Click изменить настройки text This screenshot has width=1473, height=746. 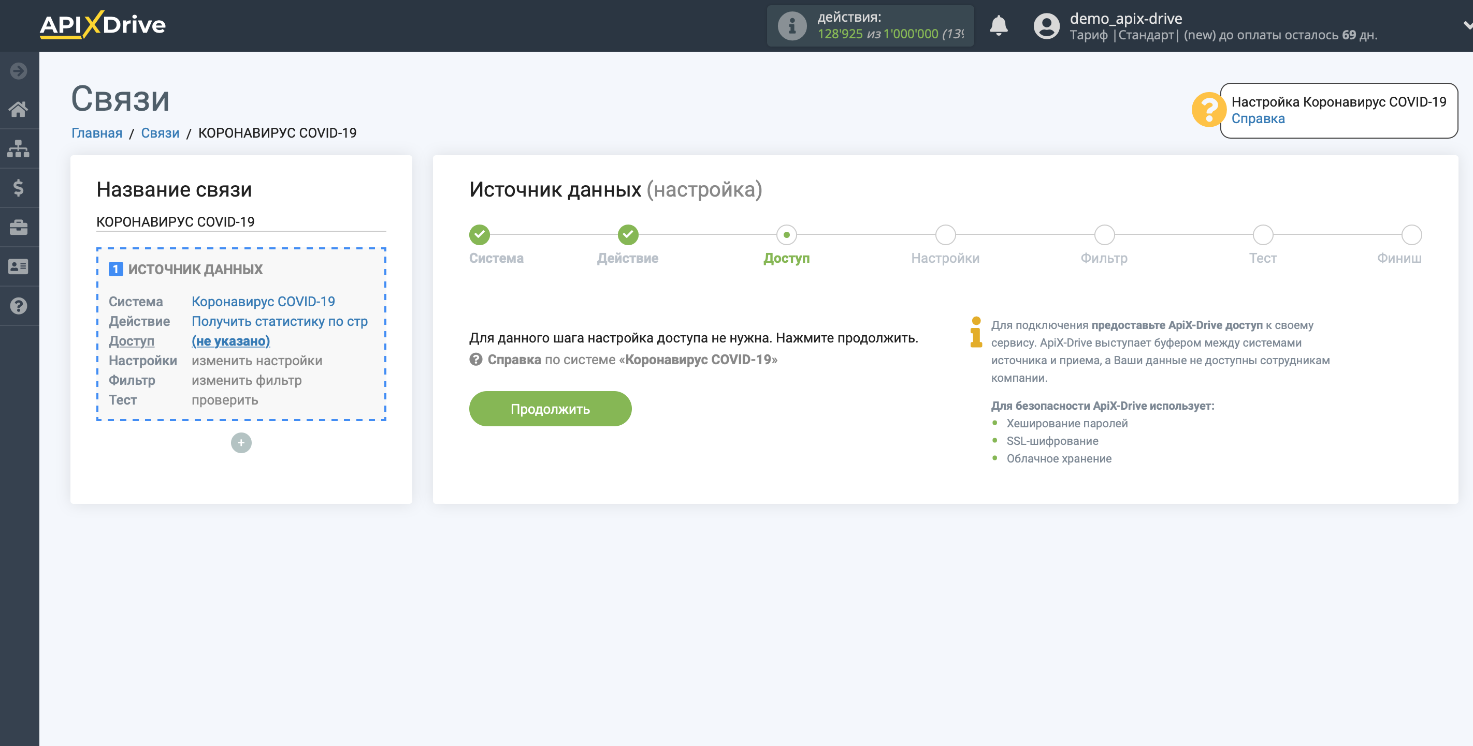(x=257, y=361)
